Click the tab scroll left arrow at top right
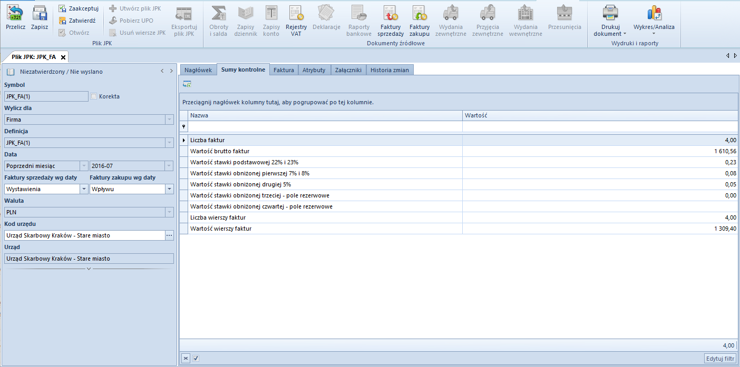Screen dimensions: 740x367 point(728,55)
